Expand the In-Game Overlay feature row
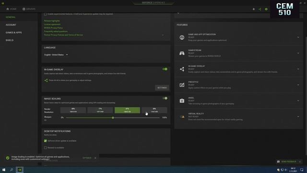The width and height of the screenshot is (307, 173). (x=298, y=69)
